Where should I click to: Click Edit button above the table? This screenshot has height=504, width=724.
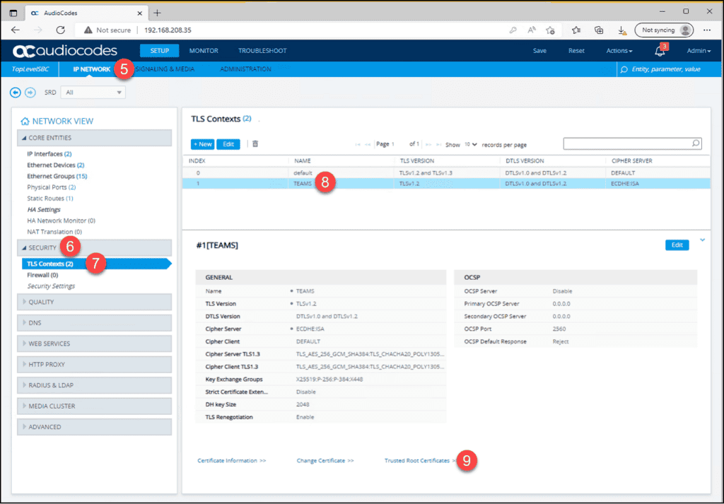[x=228, y=144]
